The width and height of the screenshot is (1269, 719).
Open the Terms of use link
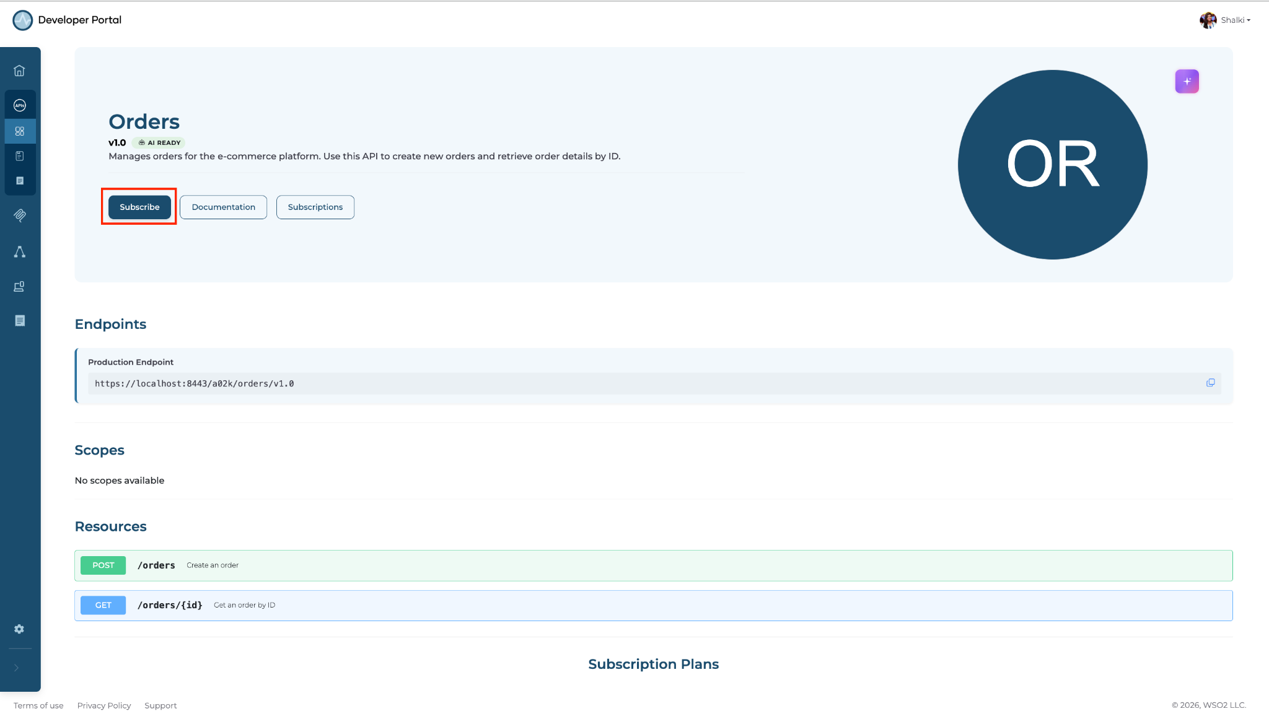[x=38, y=705]
